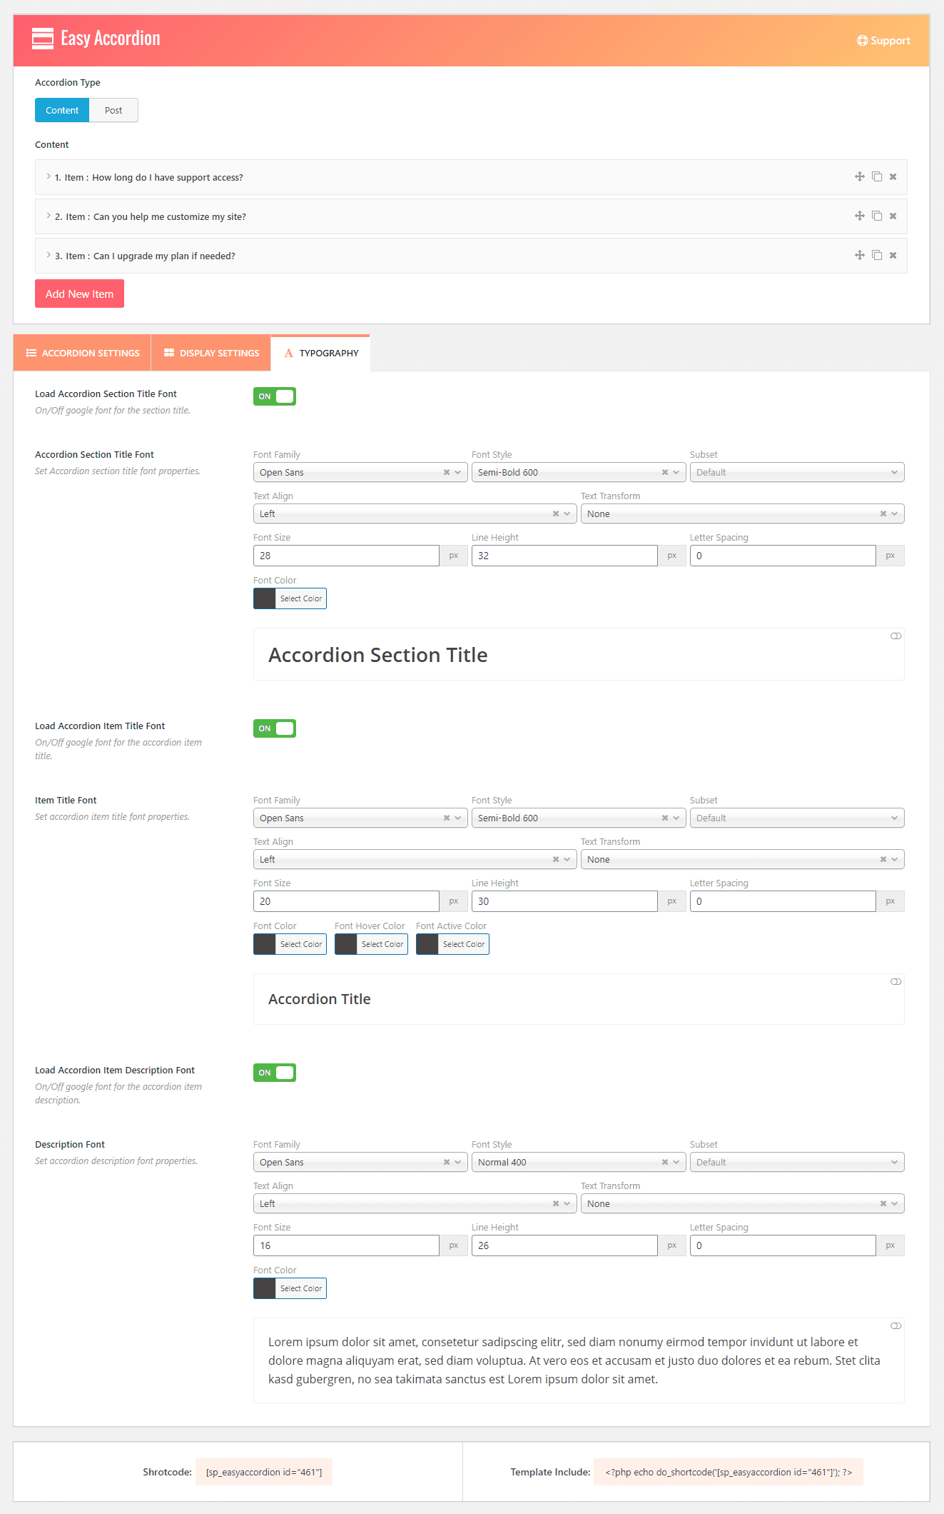Clear the Item Title Text Transform None value

[x=883, y=859]
